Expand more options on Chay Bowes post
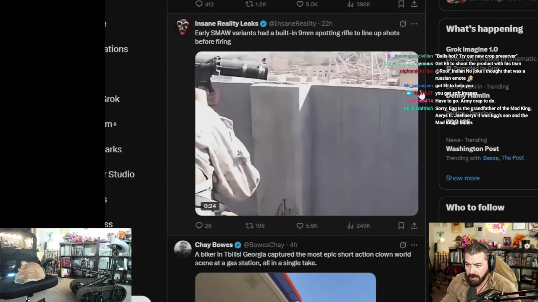Screen dimensions: 538x302 (414, 245)
